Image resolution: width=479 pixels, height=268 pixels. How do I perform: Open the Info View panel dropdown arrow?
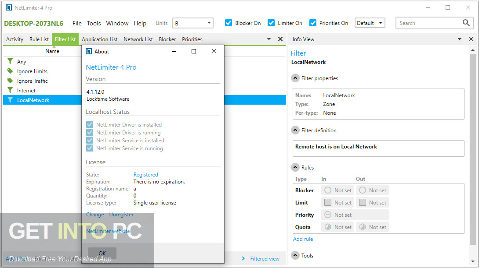click(x=460, y=39)
